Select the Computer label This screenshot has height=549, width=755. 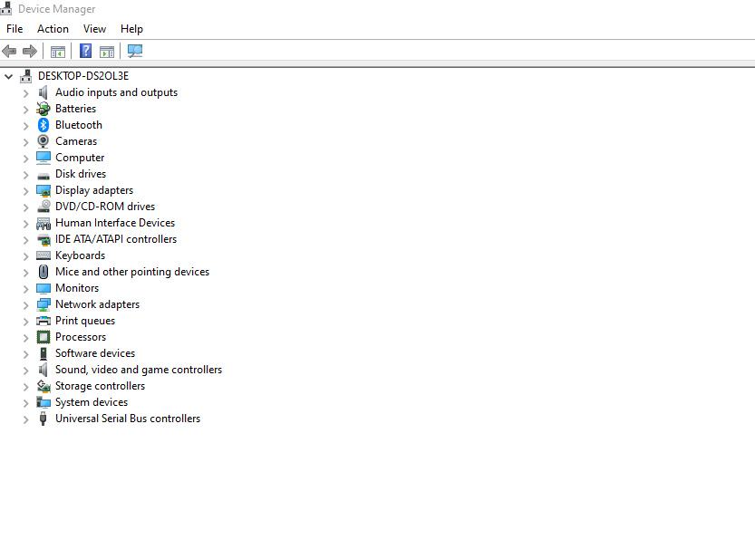(80, 158)
